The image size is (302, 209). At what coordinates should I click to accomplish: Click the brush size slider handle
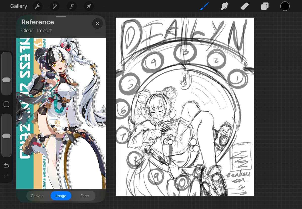6,80
